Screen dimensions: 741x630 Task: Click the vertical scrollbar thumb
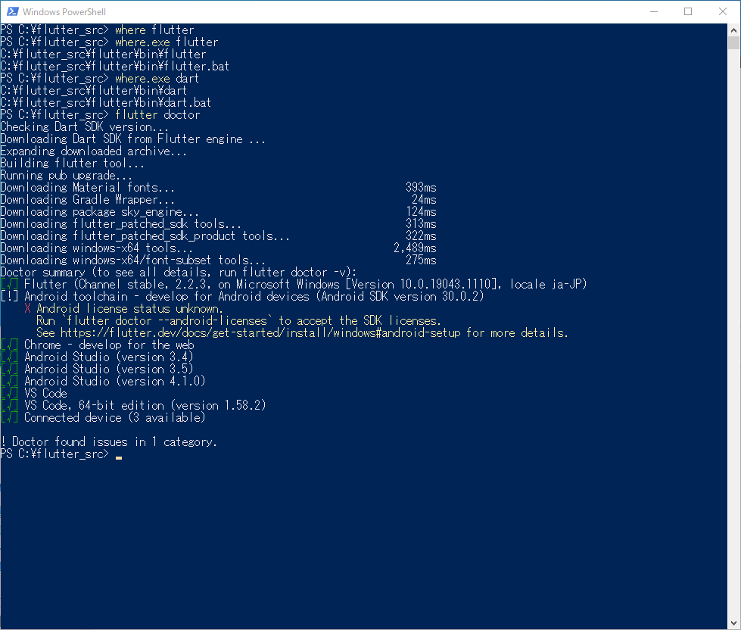[x=733, y=43]
